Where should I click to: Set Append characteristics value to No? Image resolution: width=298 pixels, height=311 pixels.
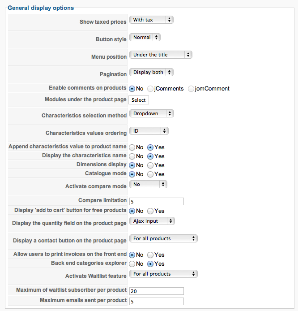point(132,147)
